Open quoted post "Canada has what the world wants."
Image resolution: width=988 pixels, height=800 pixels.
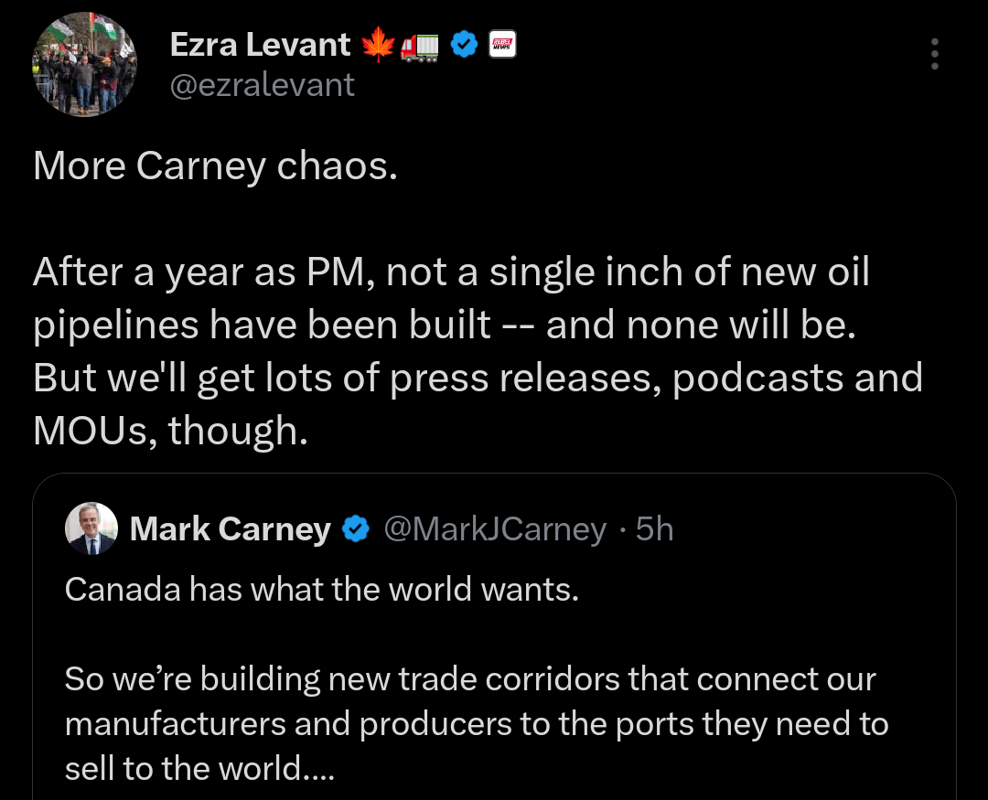pos(322,589)
